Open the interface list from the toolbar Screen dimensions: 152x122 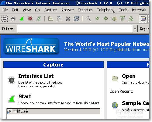[5, 19]
